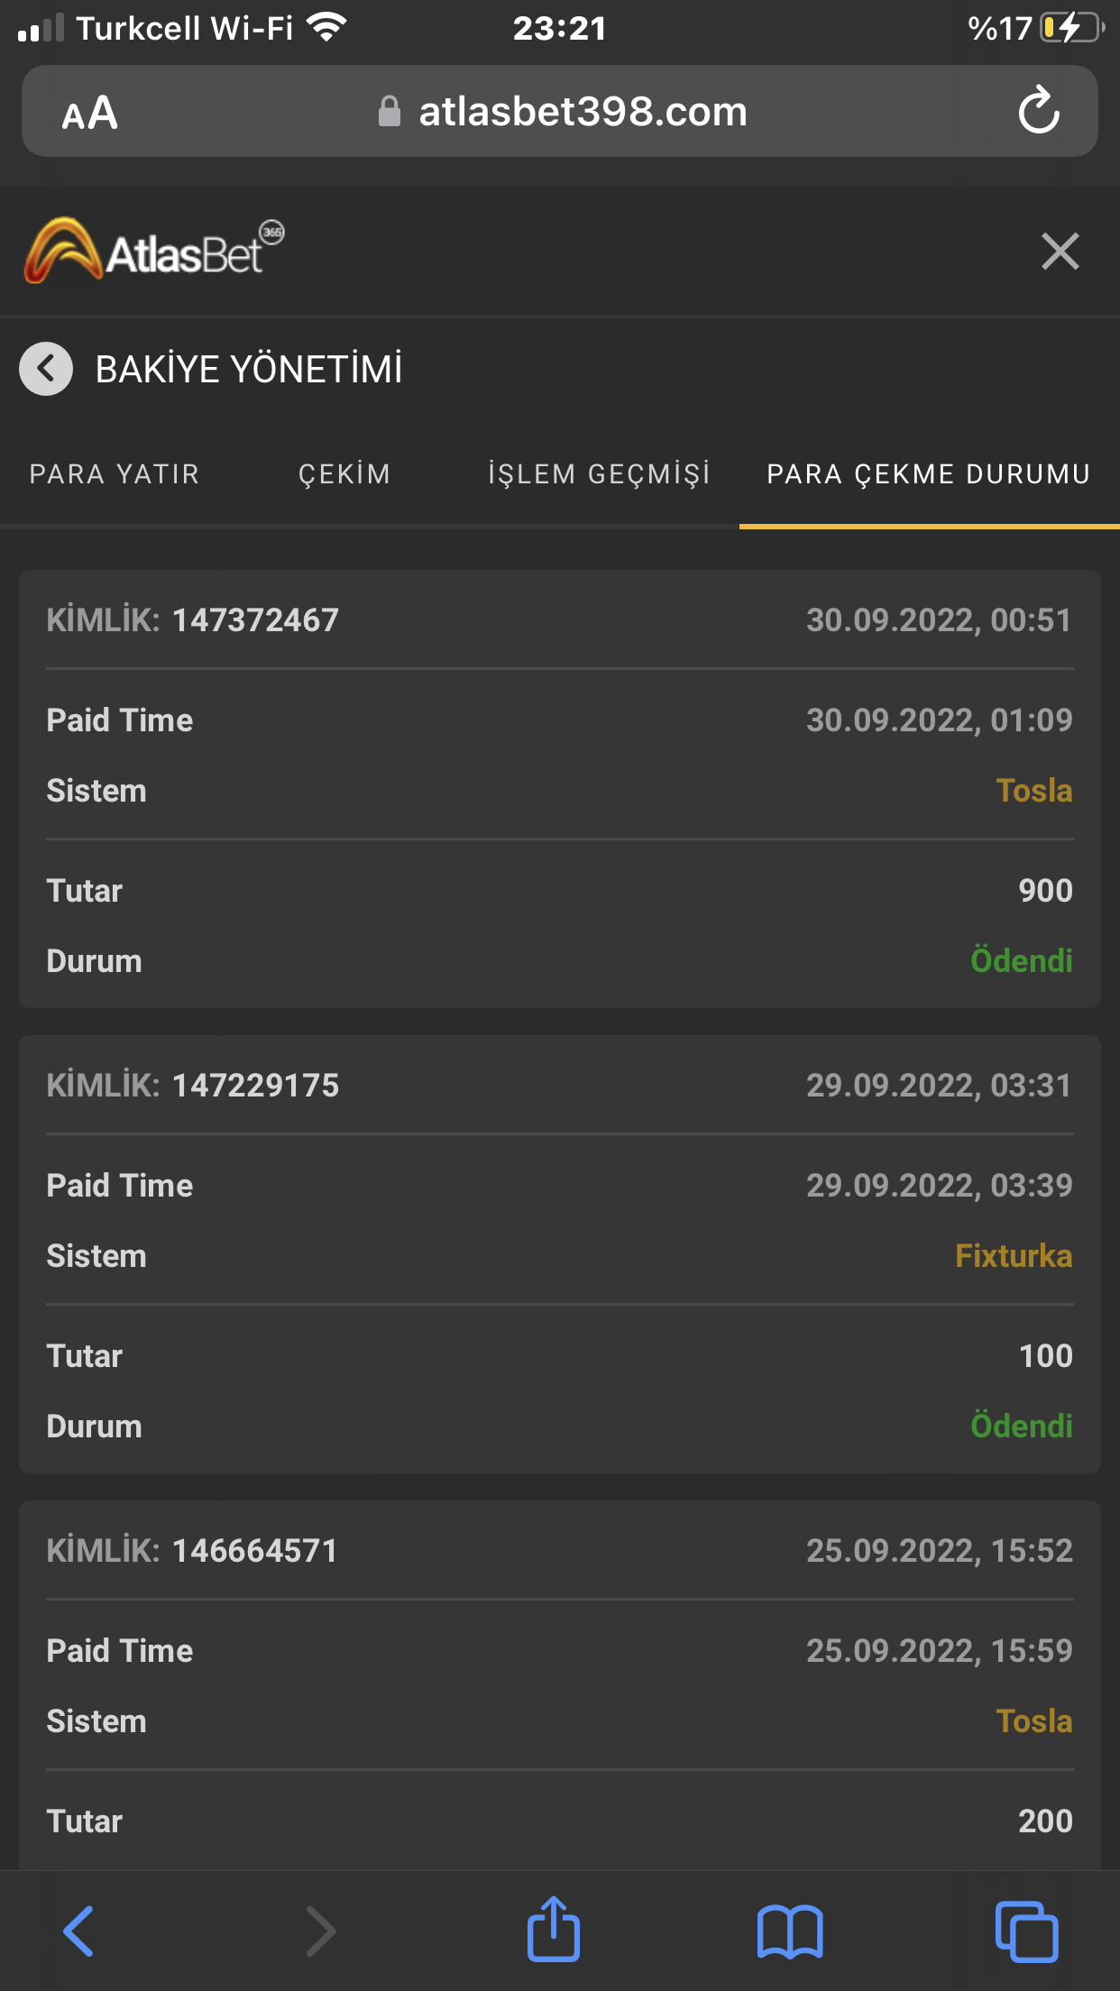Tap the AtlasBet logo
Viewport: 1120px width, 1991px height.
pyautogui.click(x=153, y=251)
